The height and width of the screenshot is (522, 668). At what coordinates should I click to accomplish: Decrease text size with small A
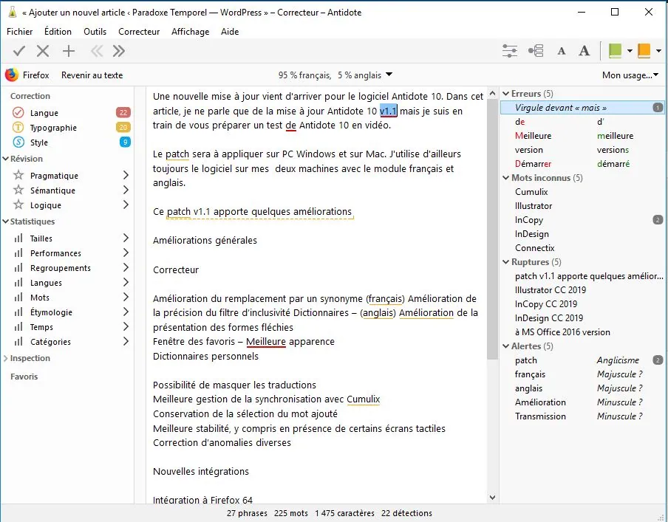(x=562, y=51)
